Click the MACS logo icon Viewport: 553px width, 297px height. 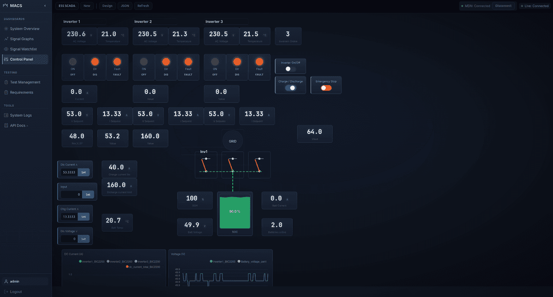6,6
